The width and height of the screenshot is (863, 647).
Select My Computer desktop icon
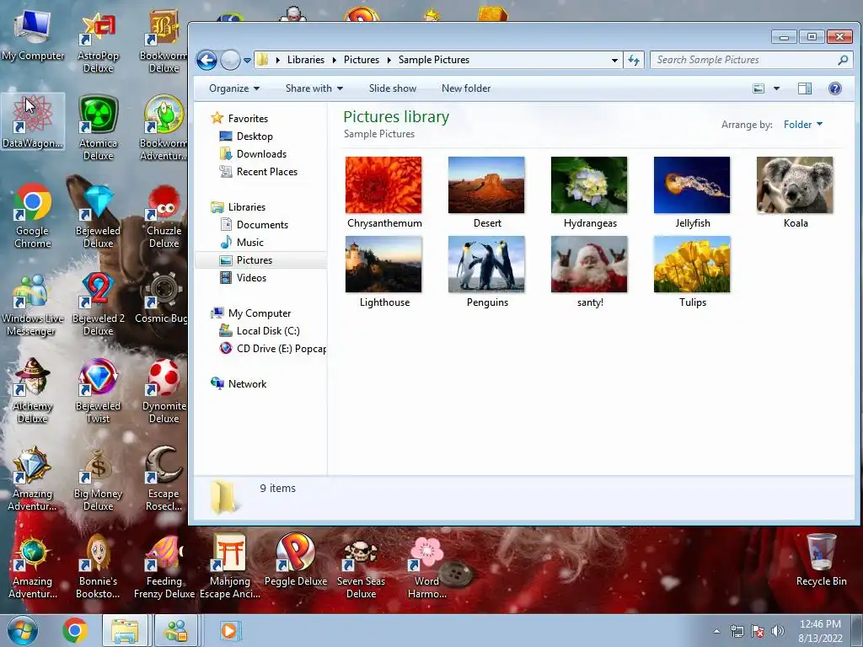click(x=33, y=36)
